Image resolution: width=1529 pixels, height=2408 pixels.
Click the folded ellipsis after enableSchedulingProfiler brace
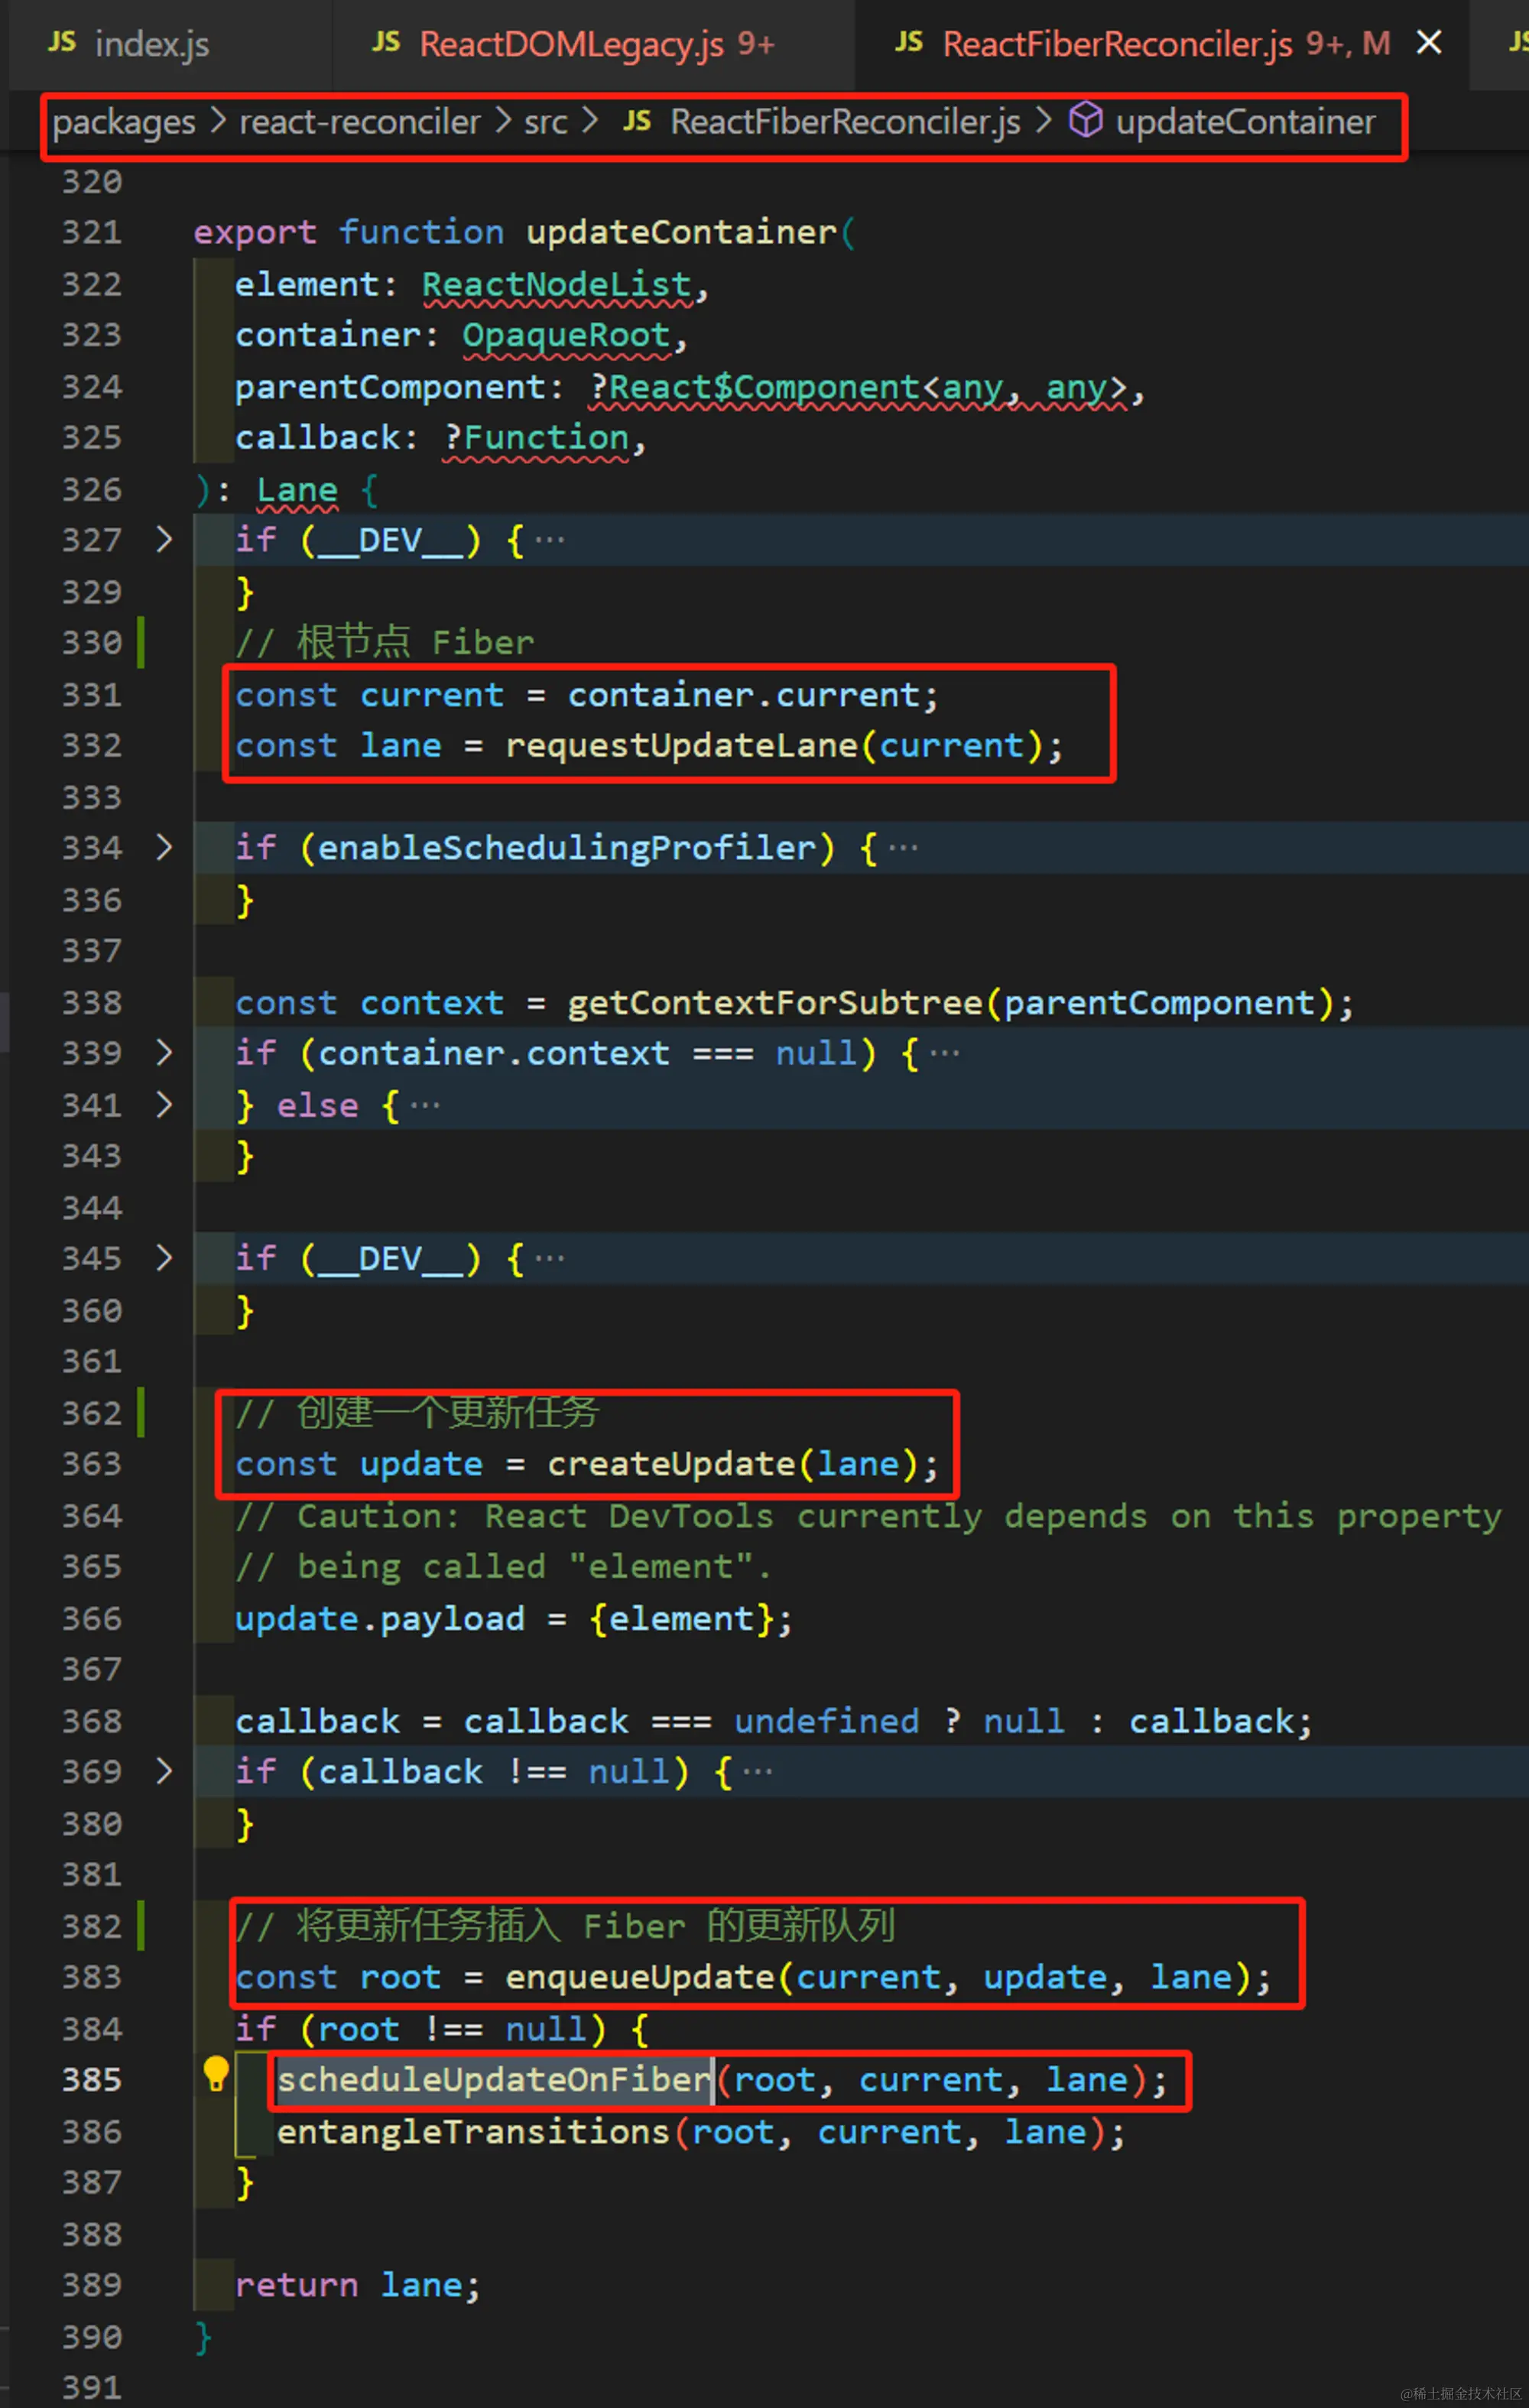[x=903, y=848]
